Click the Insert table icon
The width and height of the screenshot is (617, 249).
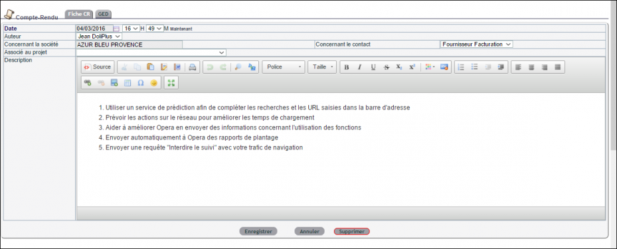click(x=127, y=83)
